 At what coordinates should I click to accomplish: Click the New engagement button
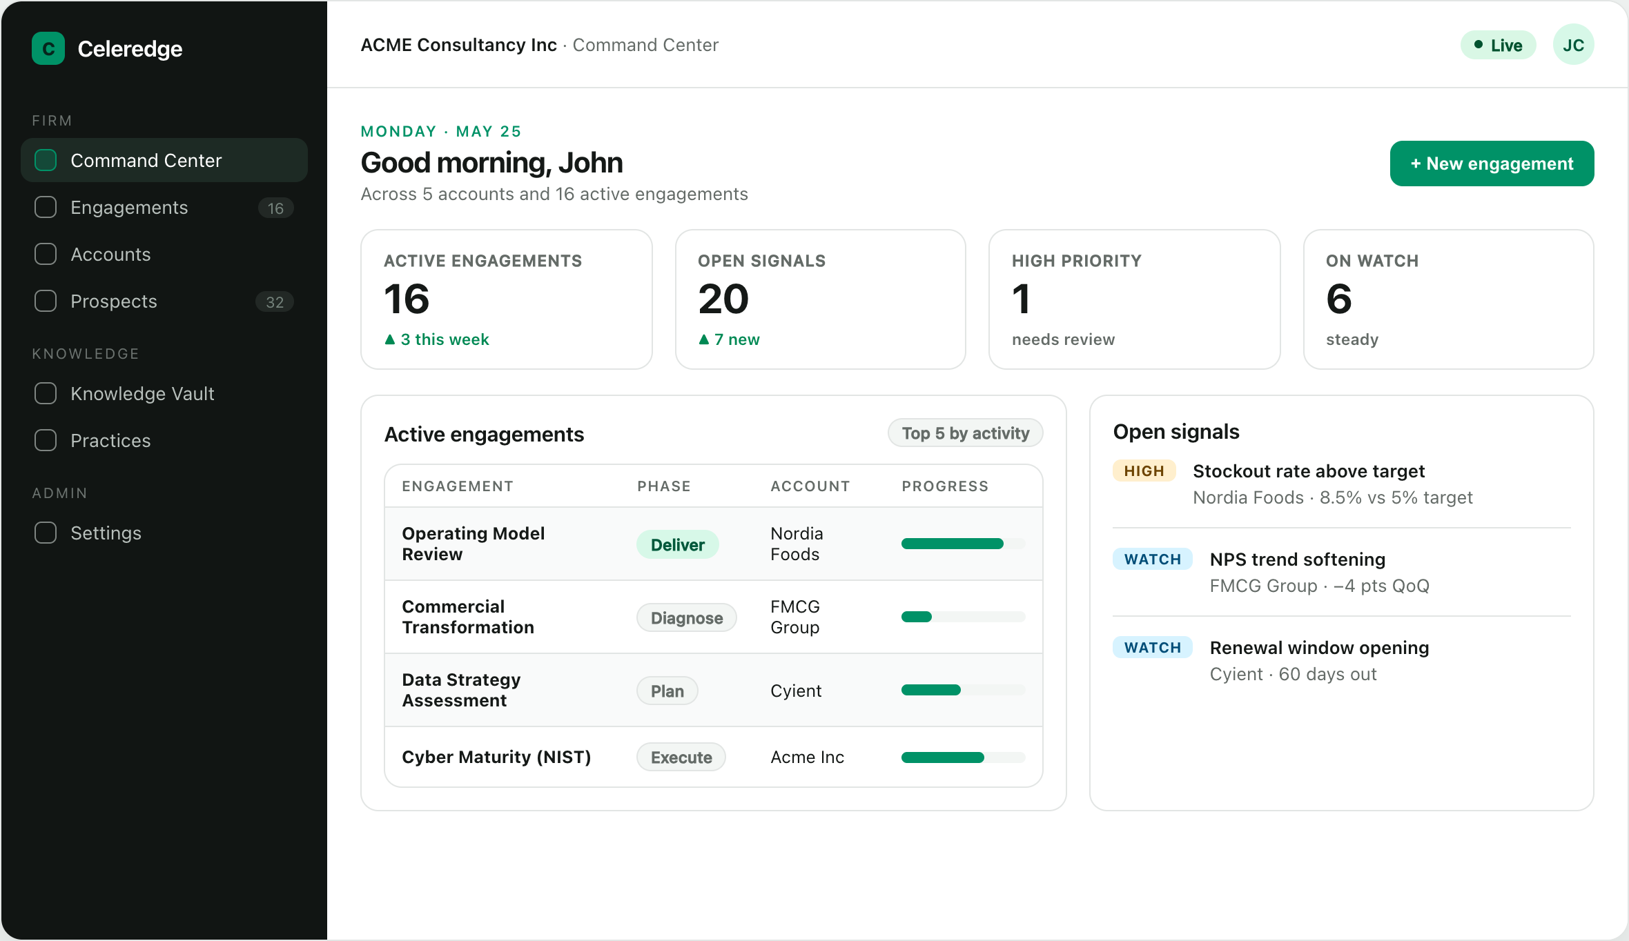point(1492,164)
